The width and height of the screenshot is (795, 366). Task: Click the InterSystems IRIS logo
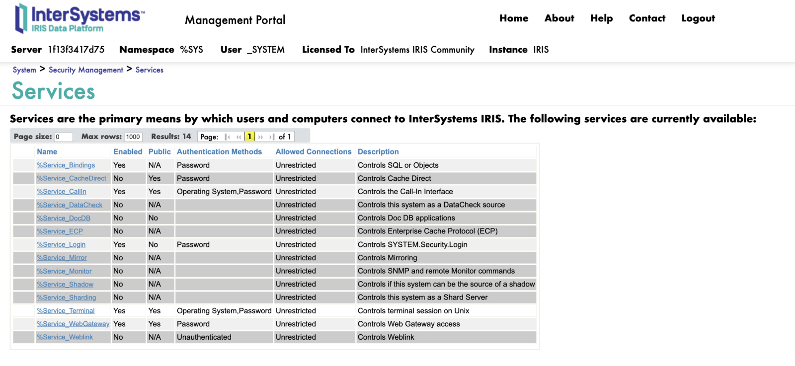(x=79, y=18)
